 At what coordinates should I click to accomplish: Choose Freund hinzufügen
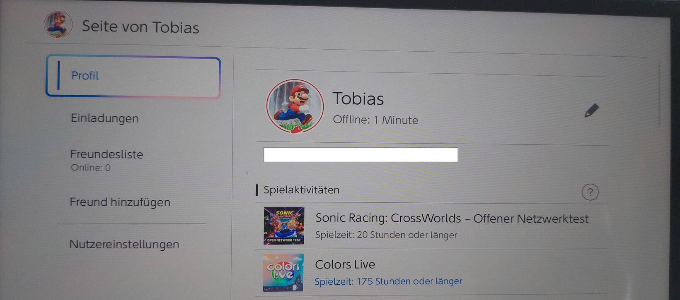coord(120,202)
